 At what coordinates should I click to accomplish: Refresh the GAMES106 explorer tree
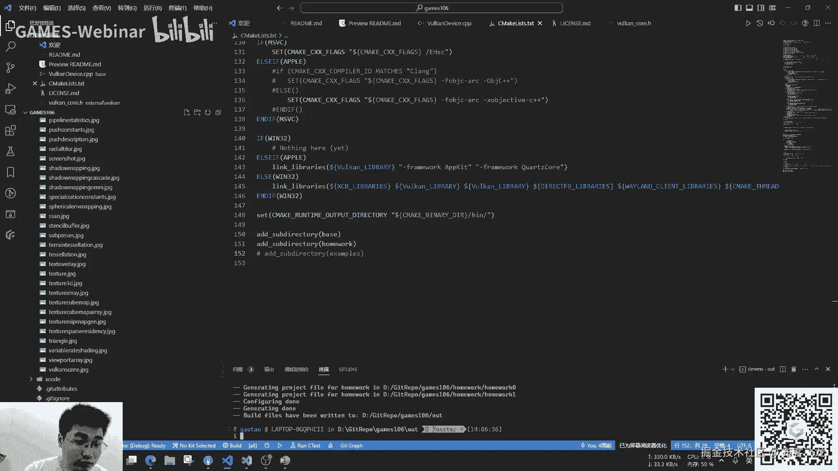pyautogui.click(x=208, y=113)
